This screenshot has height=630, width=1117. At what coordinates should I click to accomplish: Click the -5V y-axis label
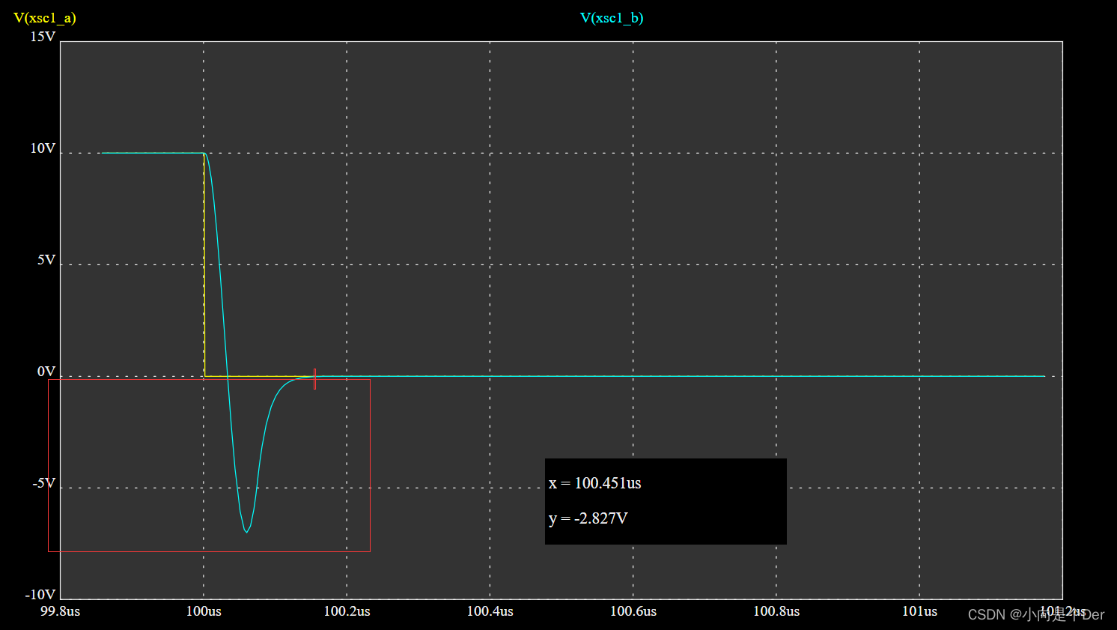coord(44,483)
